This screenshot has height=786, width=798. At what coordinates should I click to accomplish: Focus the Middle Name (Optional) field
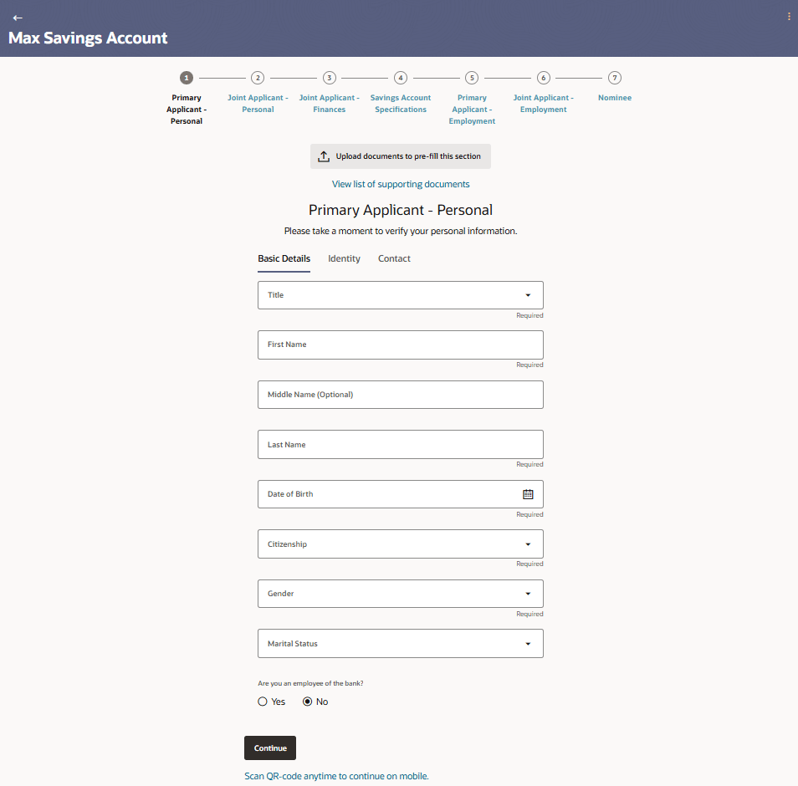click(401, 395)
